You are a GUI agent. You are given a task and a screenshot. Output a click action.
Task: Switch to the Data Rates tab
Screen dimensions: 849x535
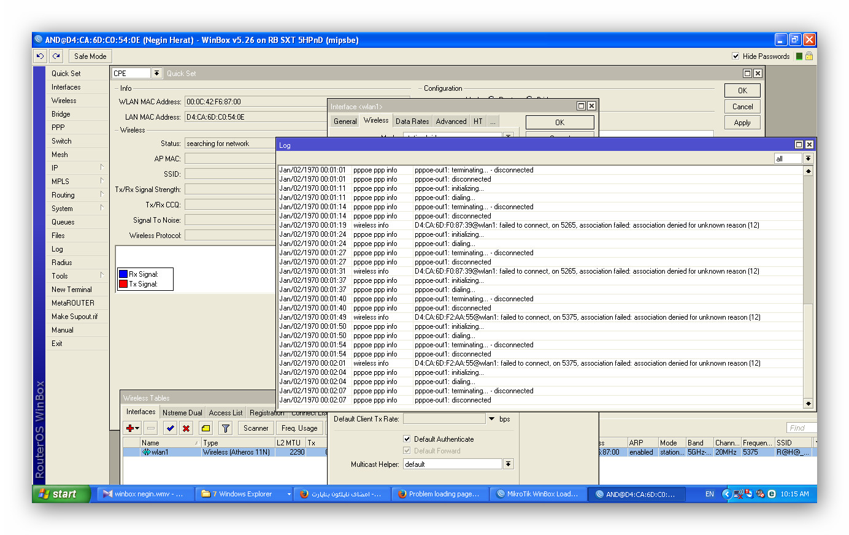tap(412, 121)
